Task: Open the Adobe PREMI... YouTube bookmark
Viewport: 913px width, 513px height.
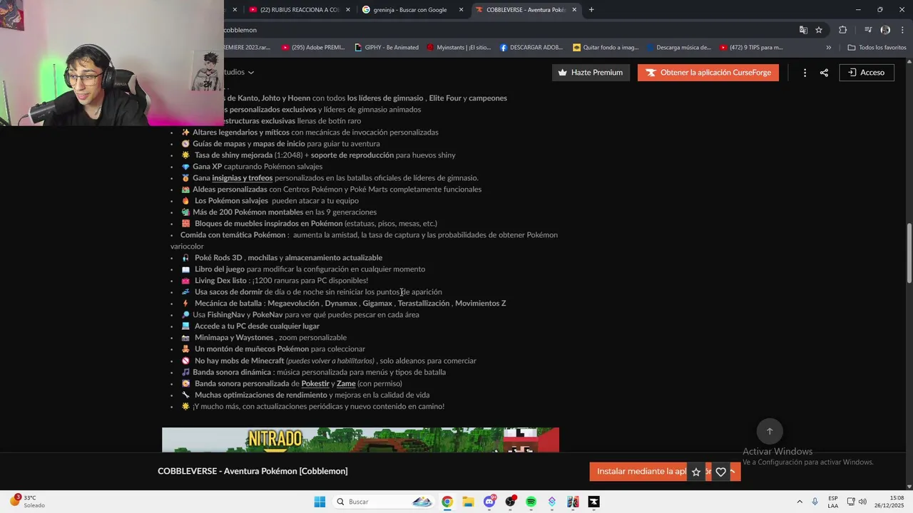Action: (314, 48)
